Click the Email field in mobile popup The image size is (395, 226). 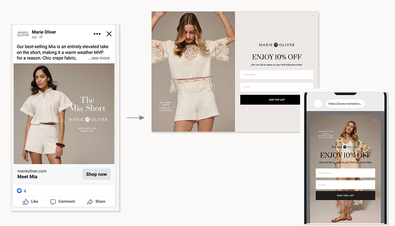[345, 185]
